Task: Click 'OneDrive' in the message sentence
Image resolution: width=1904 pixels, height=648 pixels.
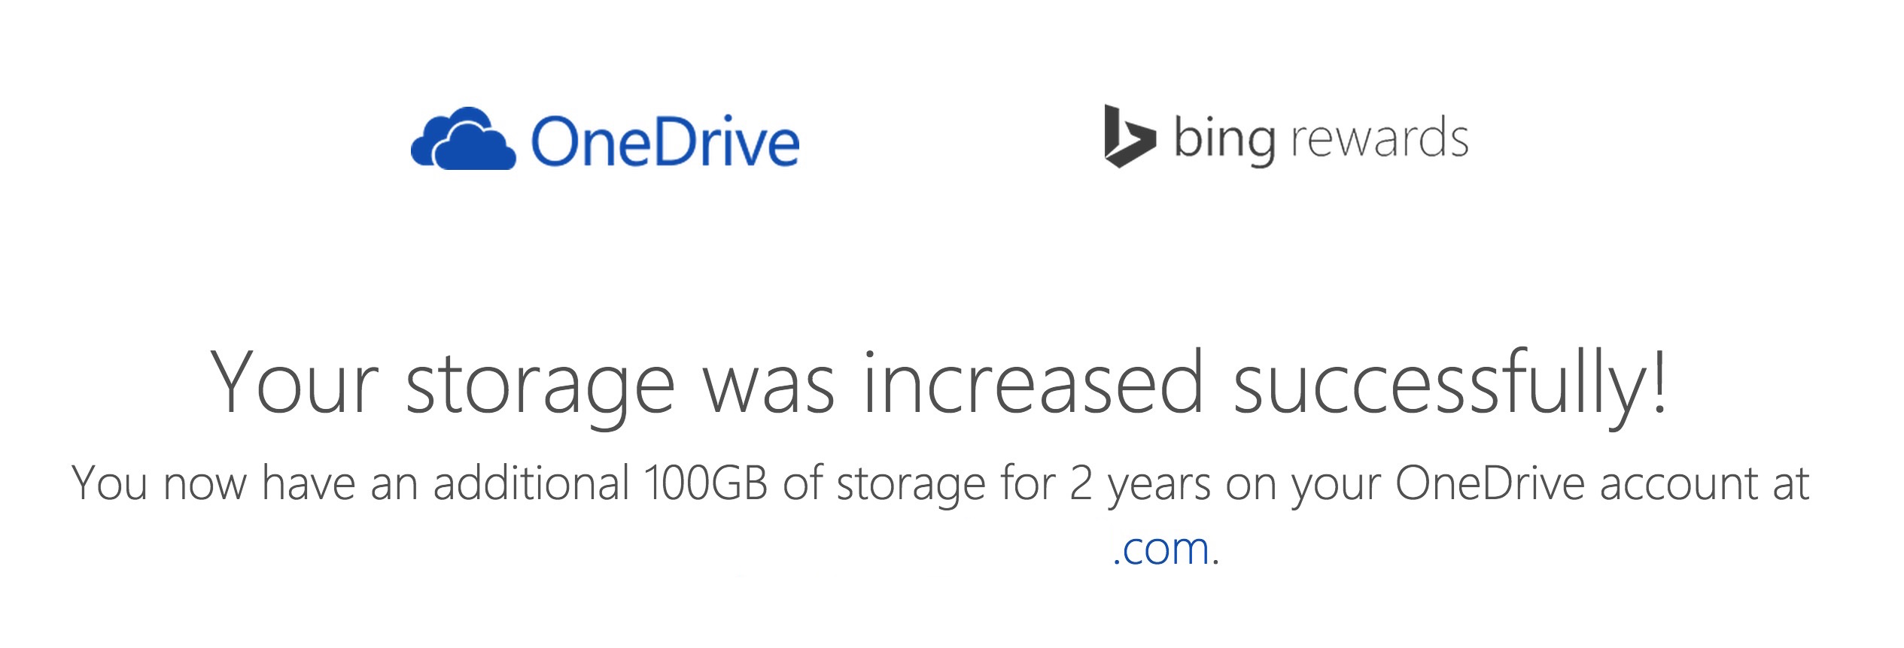Action: click(1491, 483)
